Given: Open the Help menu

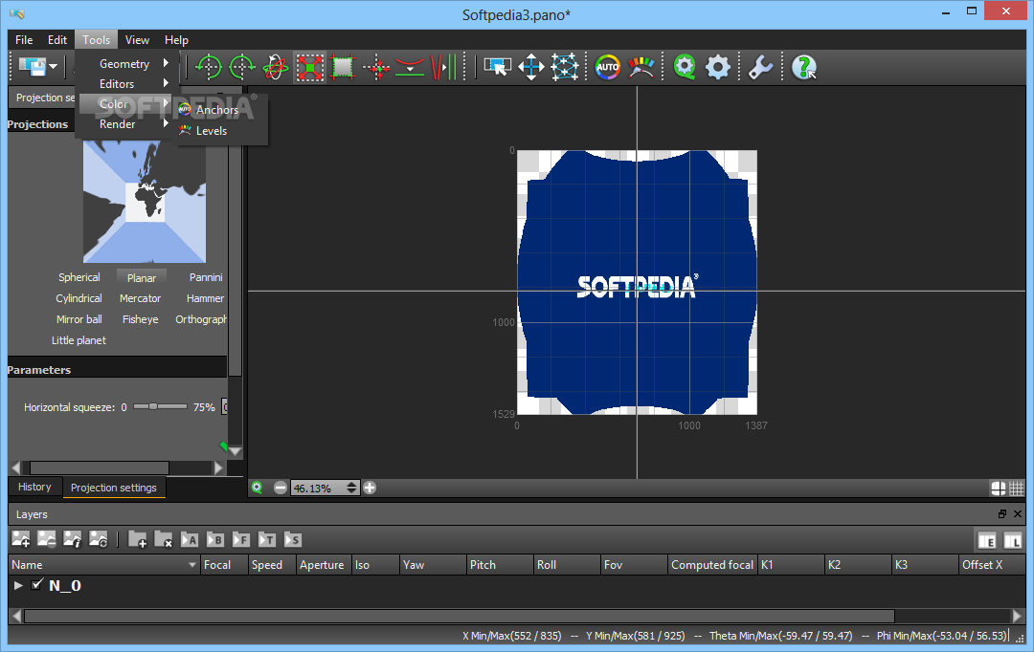Looking at the screenshot, I should pyautogui.click(x=176, y=39).
